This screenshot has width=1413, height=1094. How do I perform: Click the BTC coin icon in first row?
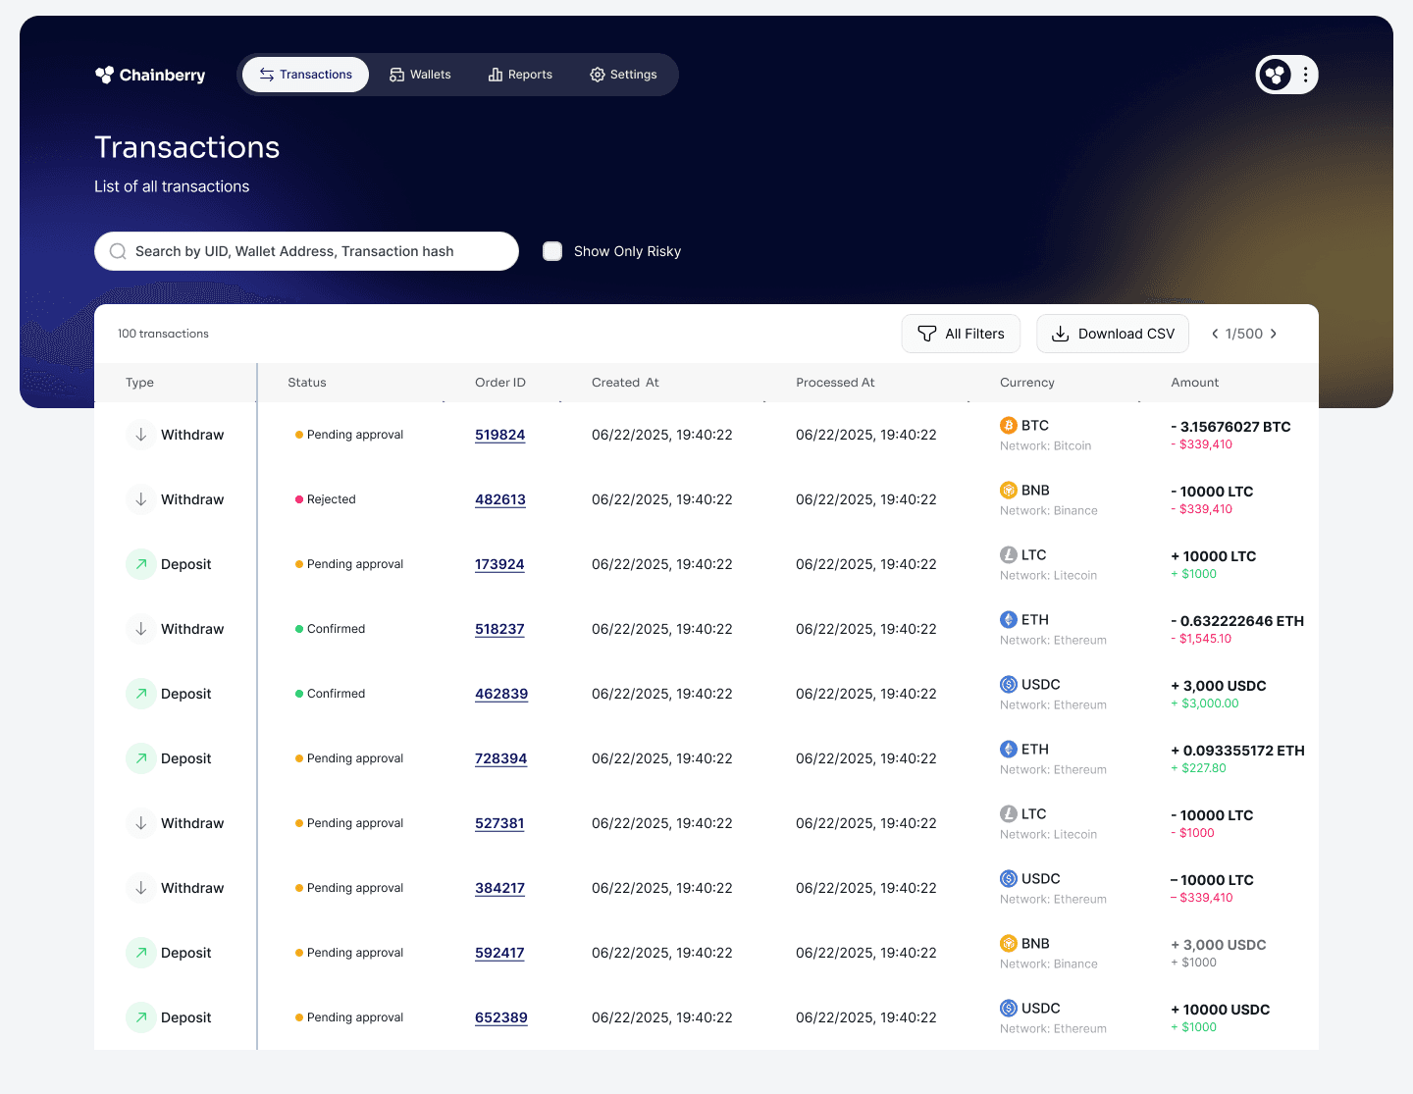(x=1009, y=425)
